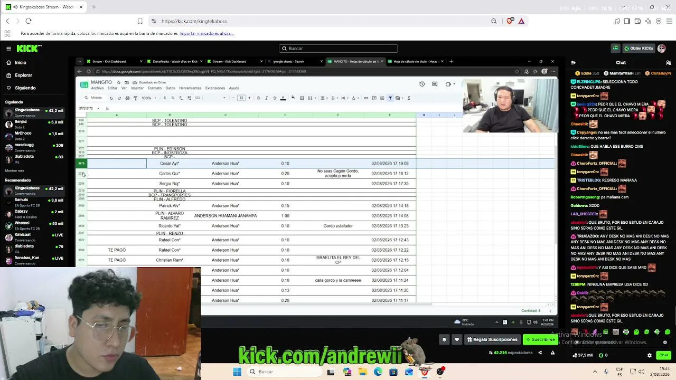This screenshot has height=380, width=676.
Task: Switch to the DulcePepita Watch clips tab
Action: coord(174,61)
